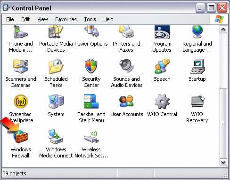The width and height of the screenshot is (230, 180).
Task: Open the Edit menu
Action: tap(25, 19)
